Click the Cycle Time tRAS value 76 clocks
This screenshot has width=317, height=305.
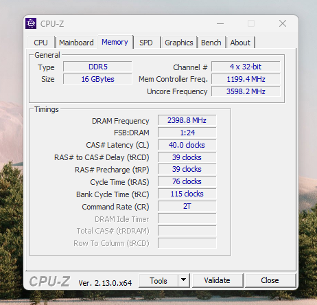[187, 181]
